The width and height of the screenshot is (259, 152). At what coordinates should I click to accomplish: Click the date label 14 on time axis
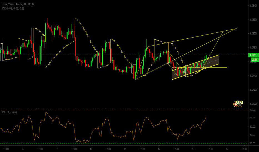click(x=227, y=149)
